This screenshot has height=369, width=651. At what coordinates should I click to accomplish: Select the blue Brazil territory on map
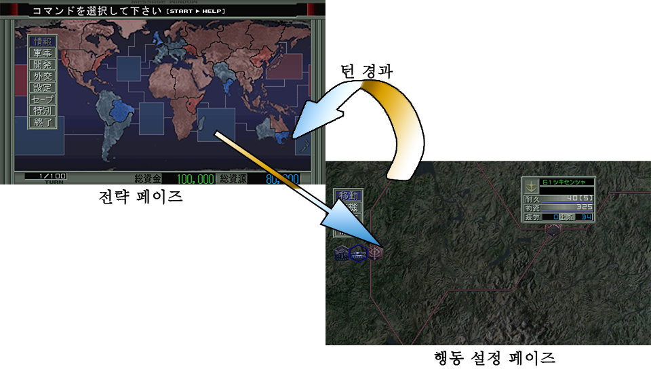(121, 111)
